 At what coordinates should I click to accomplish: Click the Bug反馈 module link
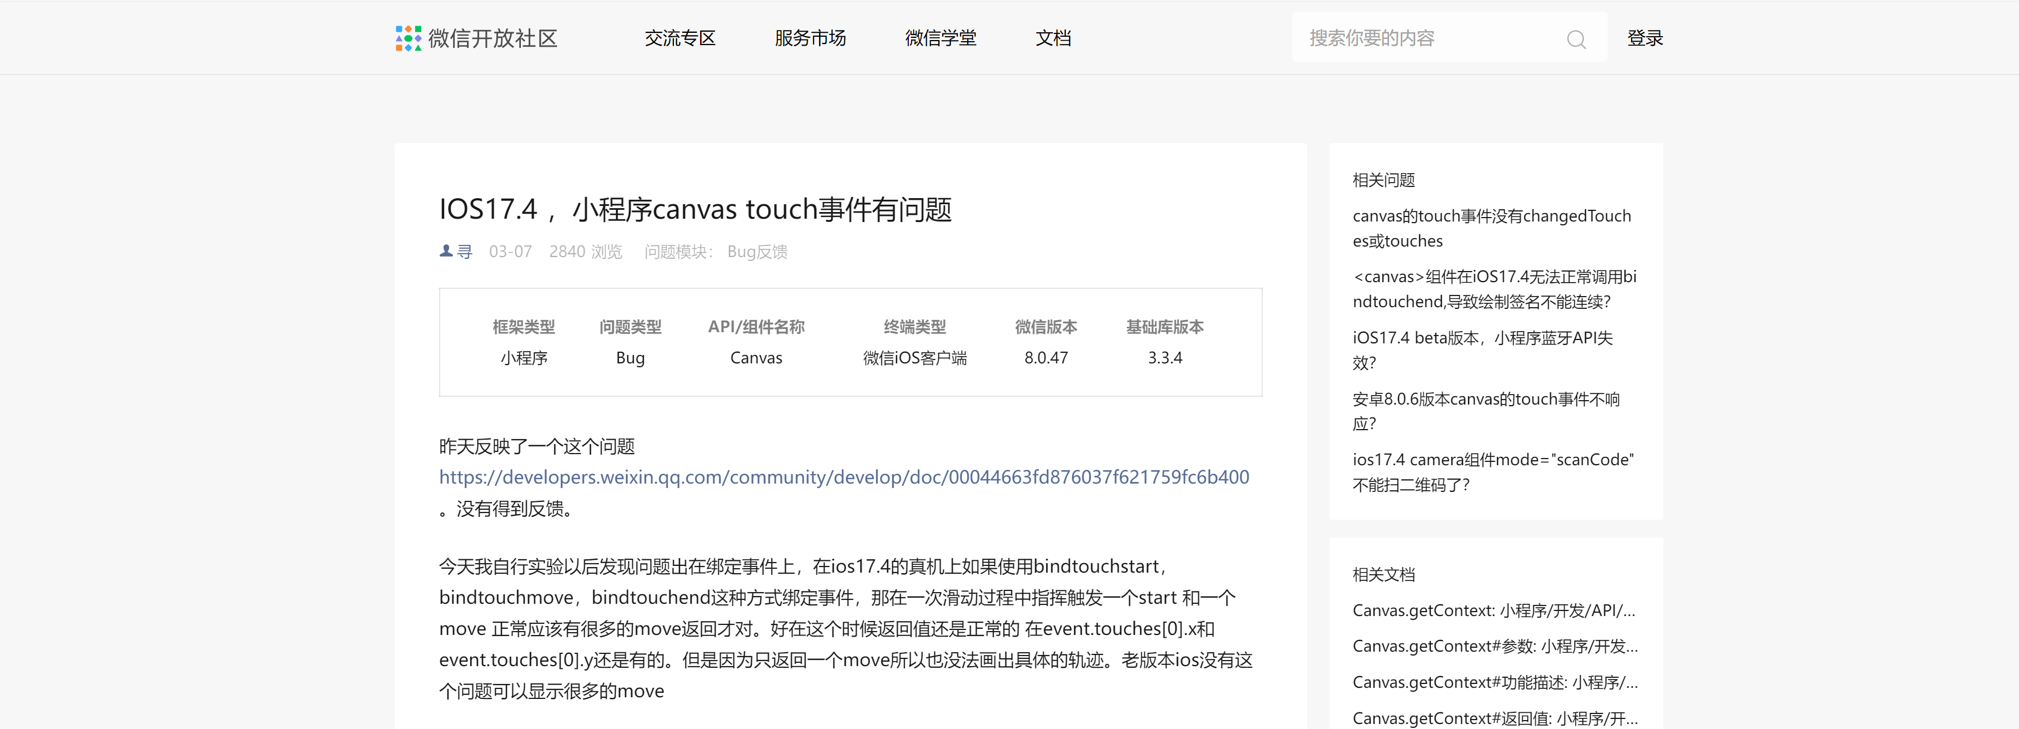pos(757,252)
